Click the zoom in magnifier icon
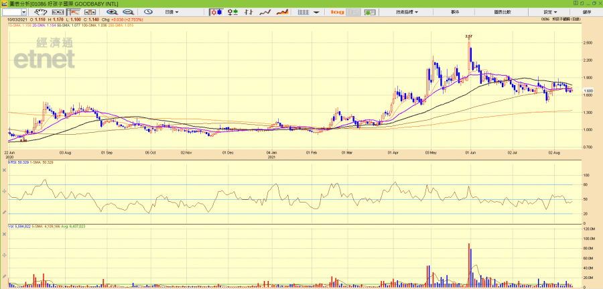 tap(111, 12)
